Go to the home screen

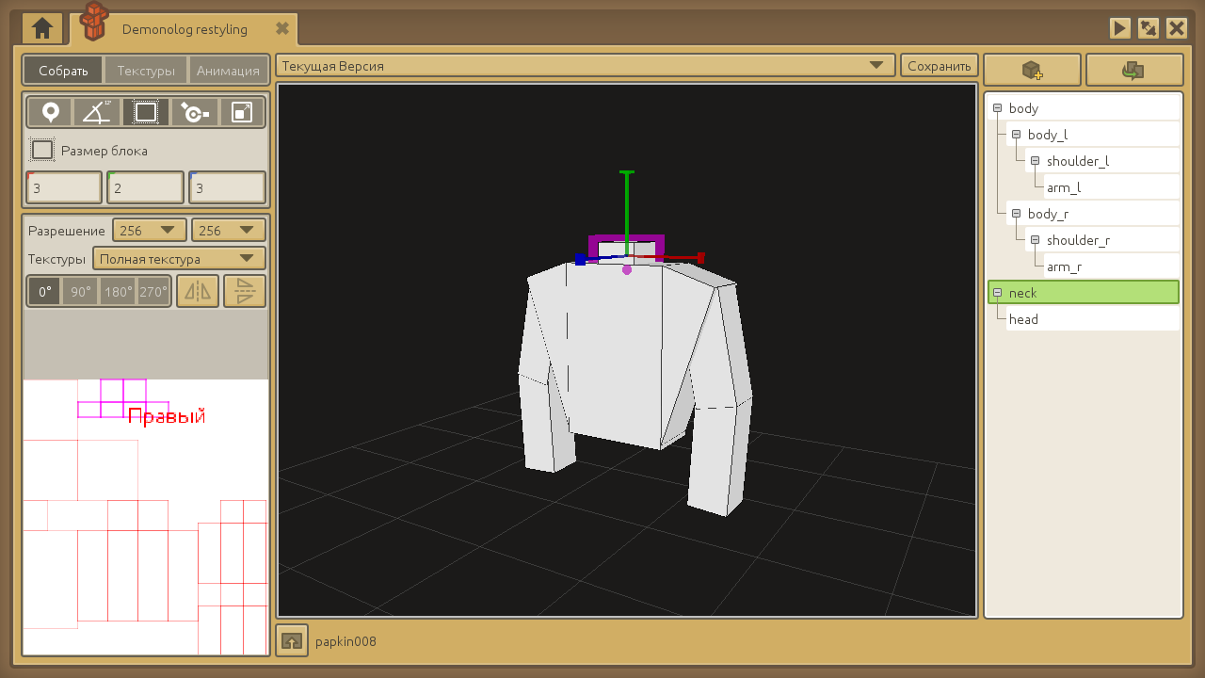coord(42,28)
